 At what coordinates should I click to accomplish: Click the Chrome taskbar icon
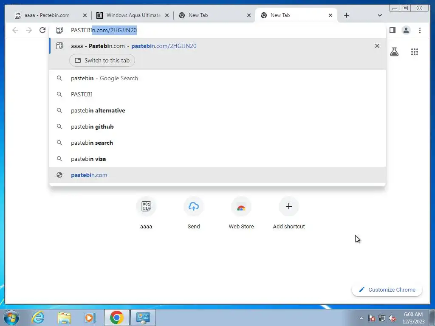pos(117,318)
